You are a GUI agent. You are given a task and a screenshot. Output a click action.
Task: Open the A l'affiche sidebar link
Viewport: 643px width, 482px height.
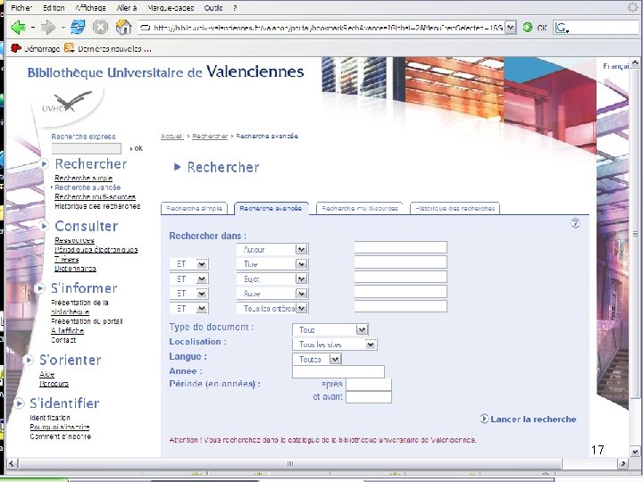[x=67, y=330]
